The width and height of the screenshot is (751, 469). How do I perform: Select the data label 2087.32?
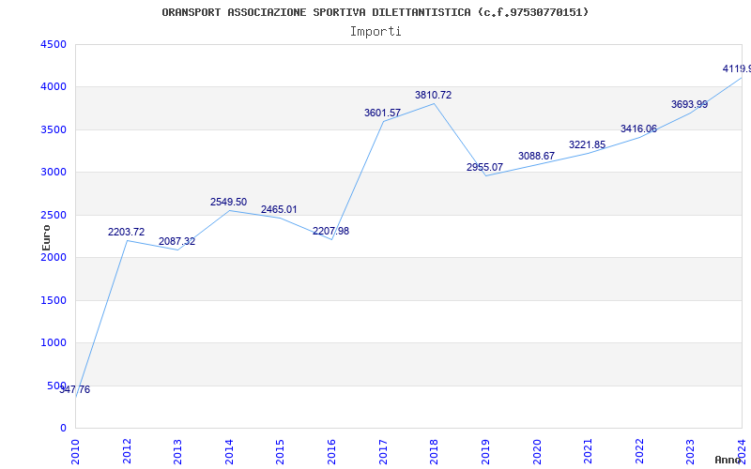pos(177,241)
